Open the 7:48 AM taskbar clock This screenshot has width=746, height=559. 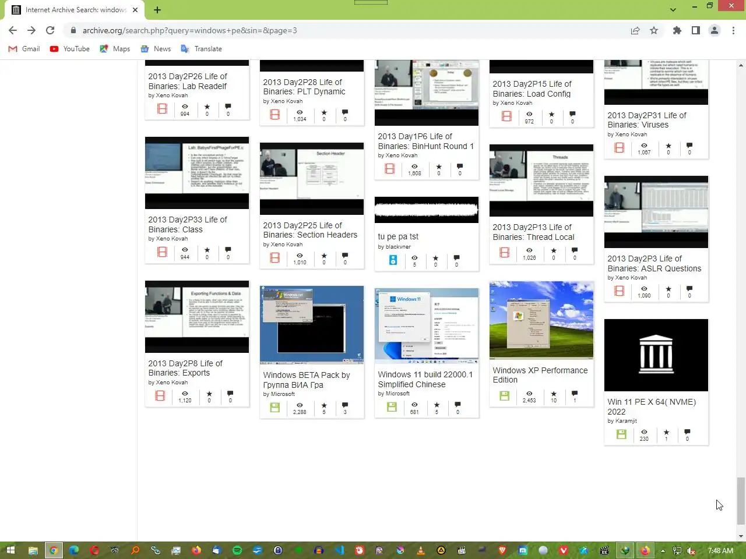tap(720, 550)
